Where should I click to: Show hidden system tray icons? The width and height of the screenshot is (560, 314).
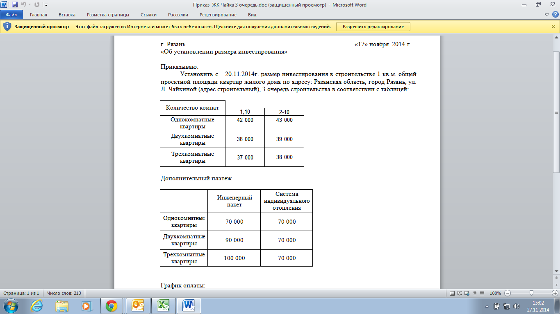coord(486,306)
